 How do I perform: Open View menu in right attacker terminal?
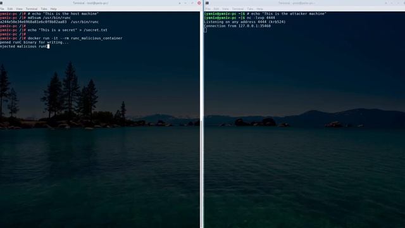[225, 9]
